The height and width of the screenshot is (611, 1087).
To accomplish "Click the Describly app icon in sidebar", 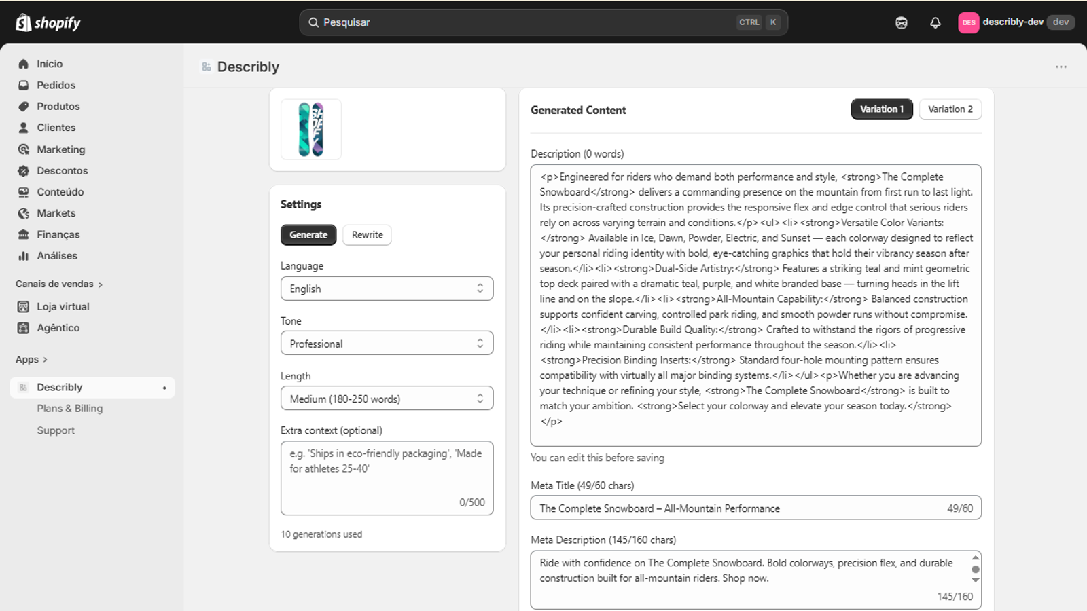I will click(x=24, y=387).
